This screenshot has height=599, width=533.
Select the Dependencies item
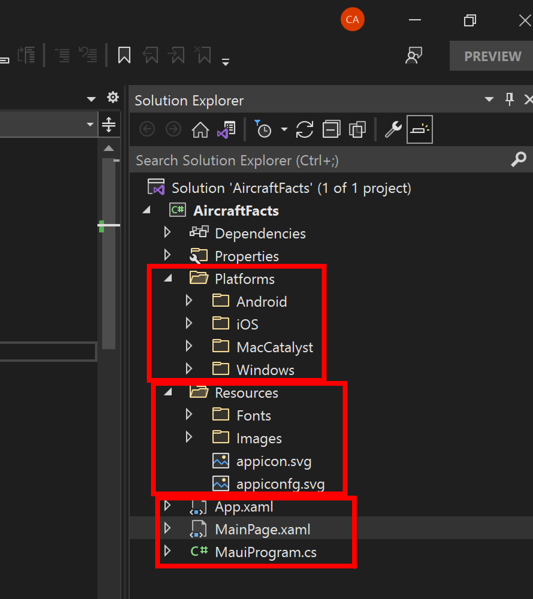(x=260, y=234)
